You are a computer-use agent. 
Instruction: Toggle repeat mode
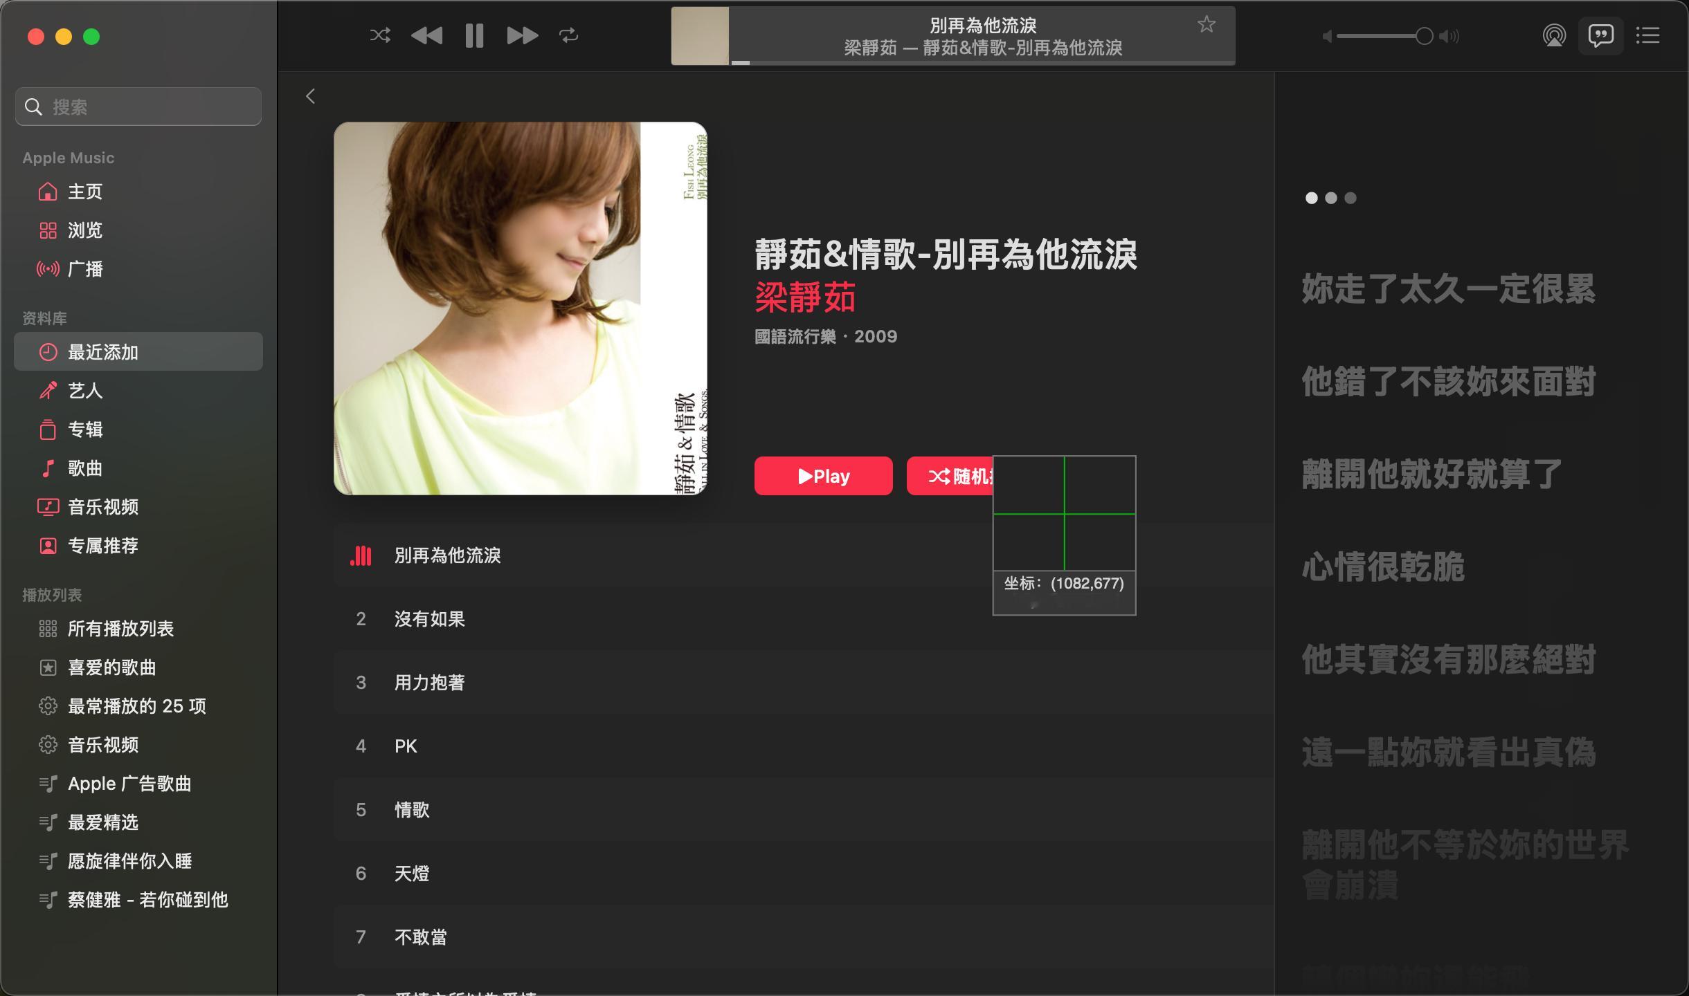pos(568,35)
